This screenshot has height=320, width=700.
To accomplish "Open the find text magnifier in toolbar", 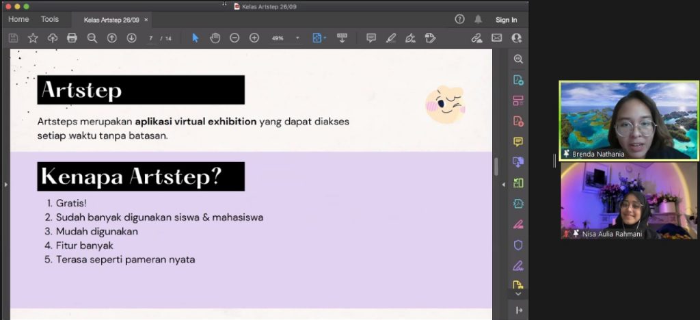I will [92, 38].
